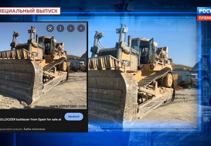The width and height of the screenshot is (211, 146).
Task: Go to the next image result
Action: tap(81, 28)
